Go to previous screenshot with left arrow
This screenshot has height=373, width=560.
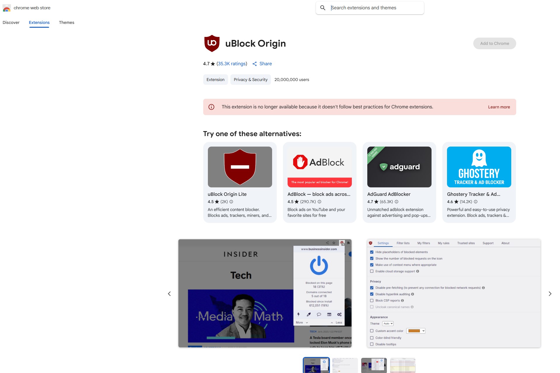pyautogui.click(x=169, y=294)
